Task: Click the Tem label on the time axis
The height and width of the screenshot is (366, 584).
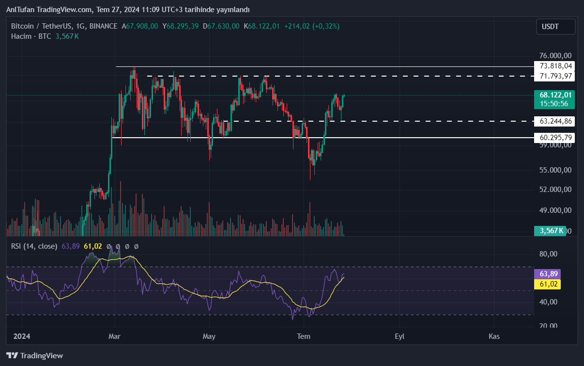Action: tap(303, 336)
